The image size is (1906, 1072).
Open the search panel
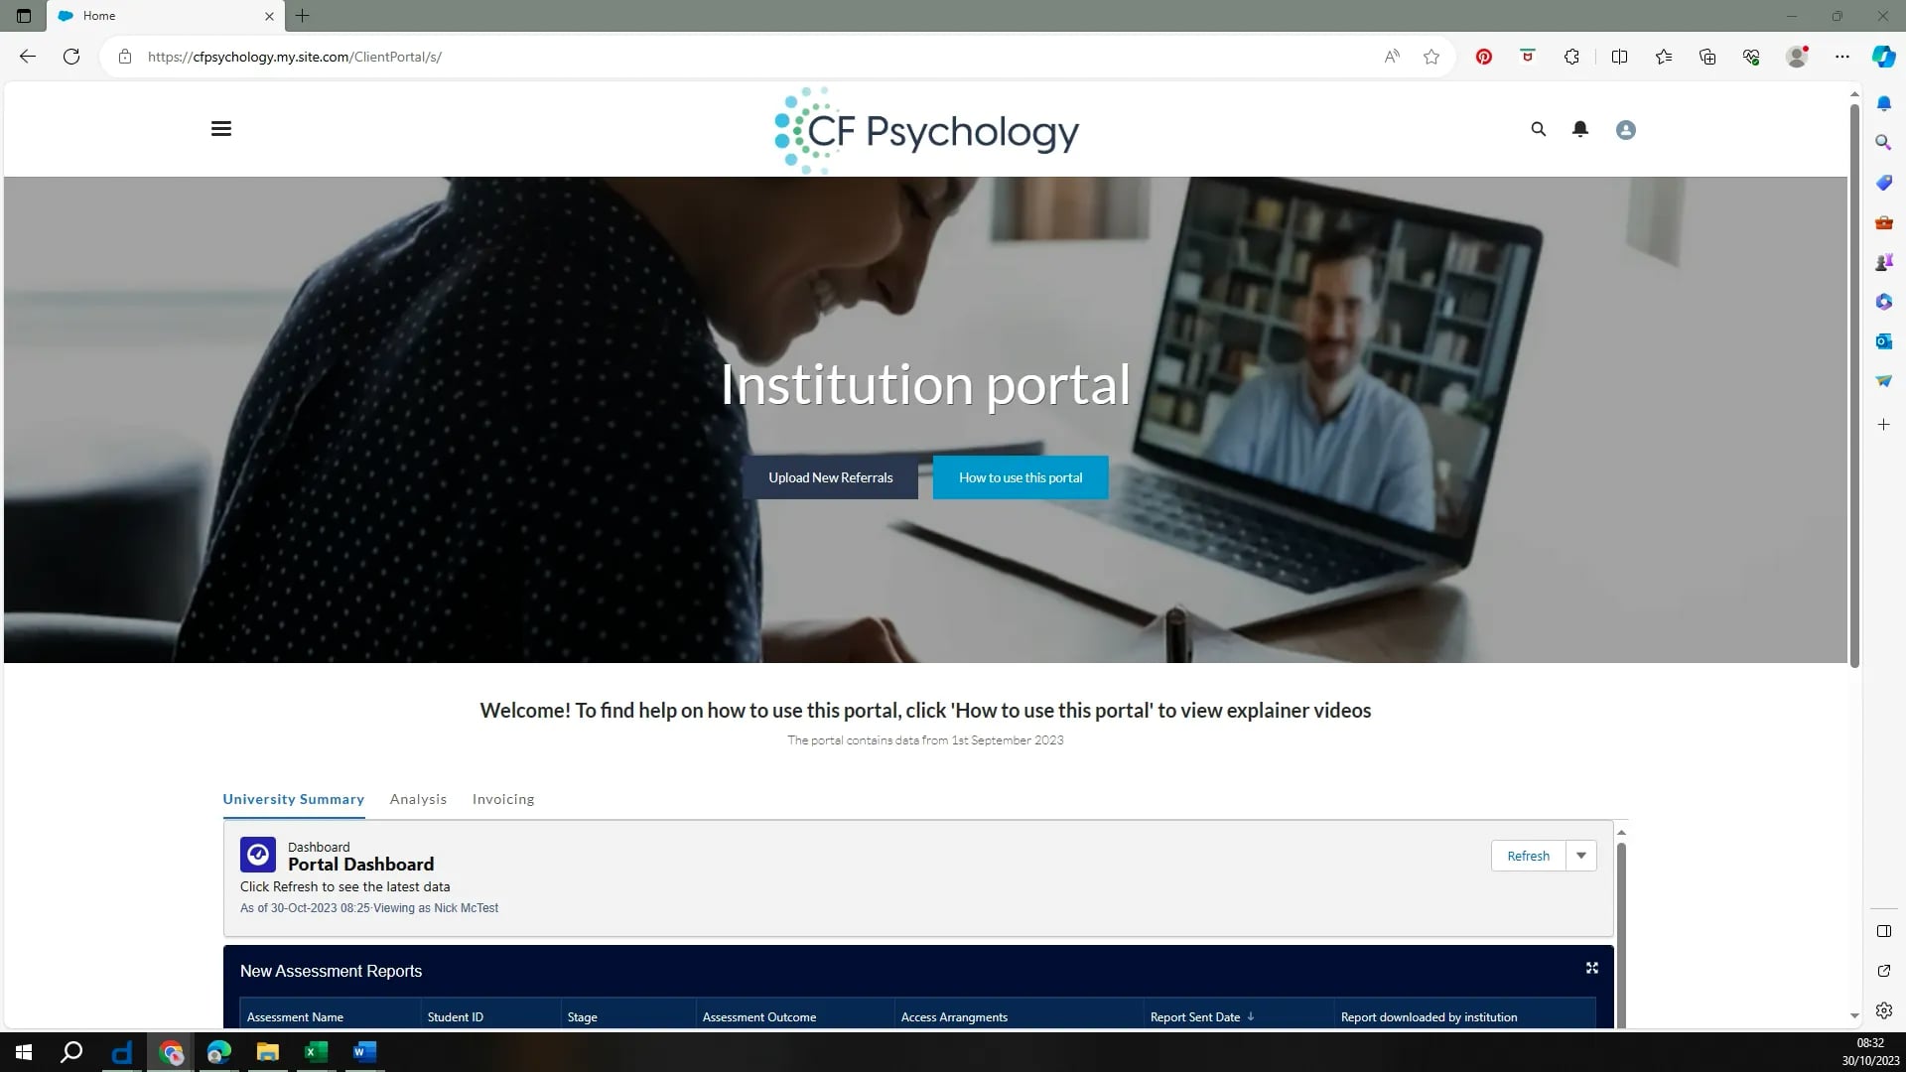pos(1538,130)
